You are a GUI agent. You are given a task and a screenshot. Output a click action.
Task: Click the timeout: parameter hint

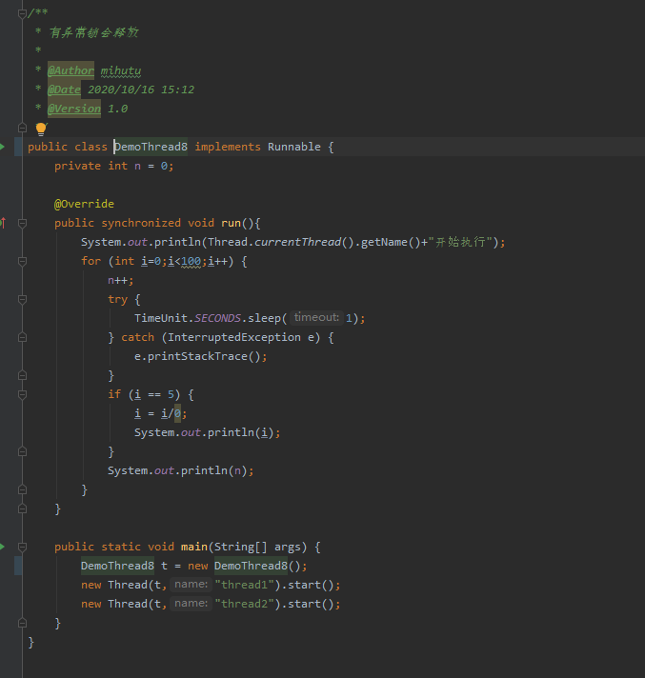click(316, 317)
